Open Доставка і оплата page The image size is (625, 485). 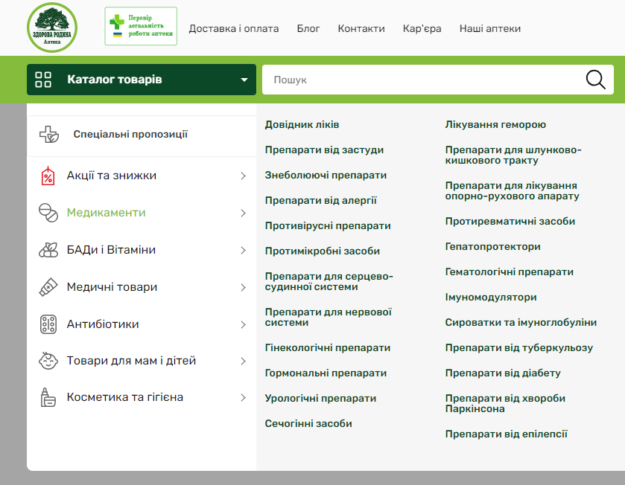(234, 28)
